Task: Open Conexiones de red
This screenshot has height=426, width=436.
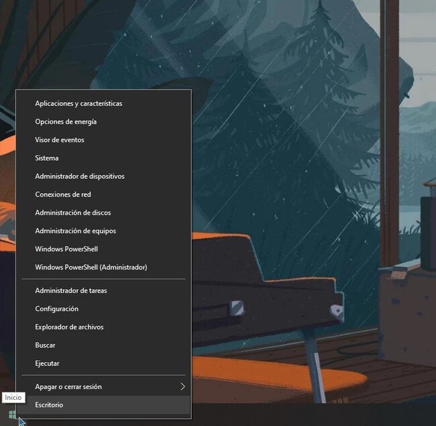Action: [x=103, y=195]
